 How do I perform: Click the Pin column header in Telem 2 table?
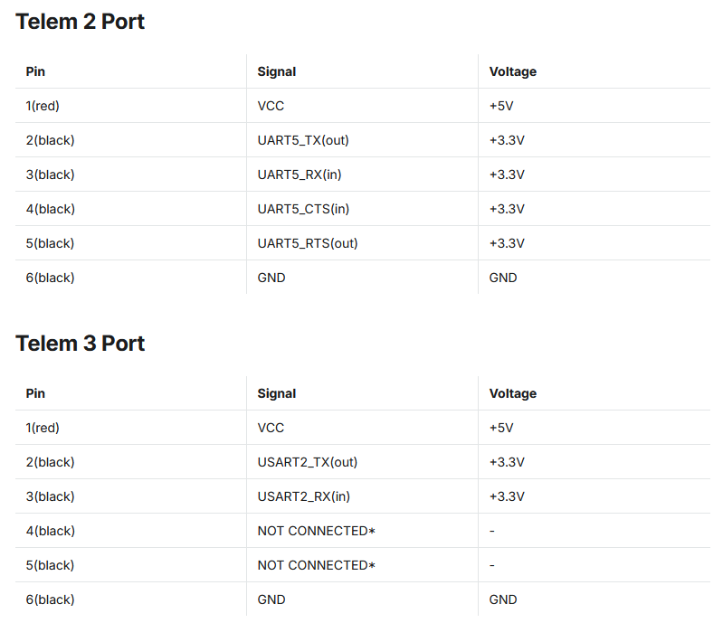coord(35,71)
